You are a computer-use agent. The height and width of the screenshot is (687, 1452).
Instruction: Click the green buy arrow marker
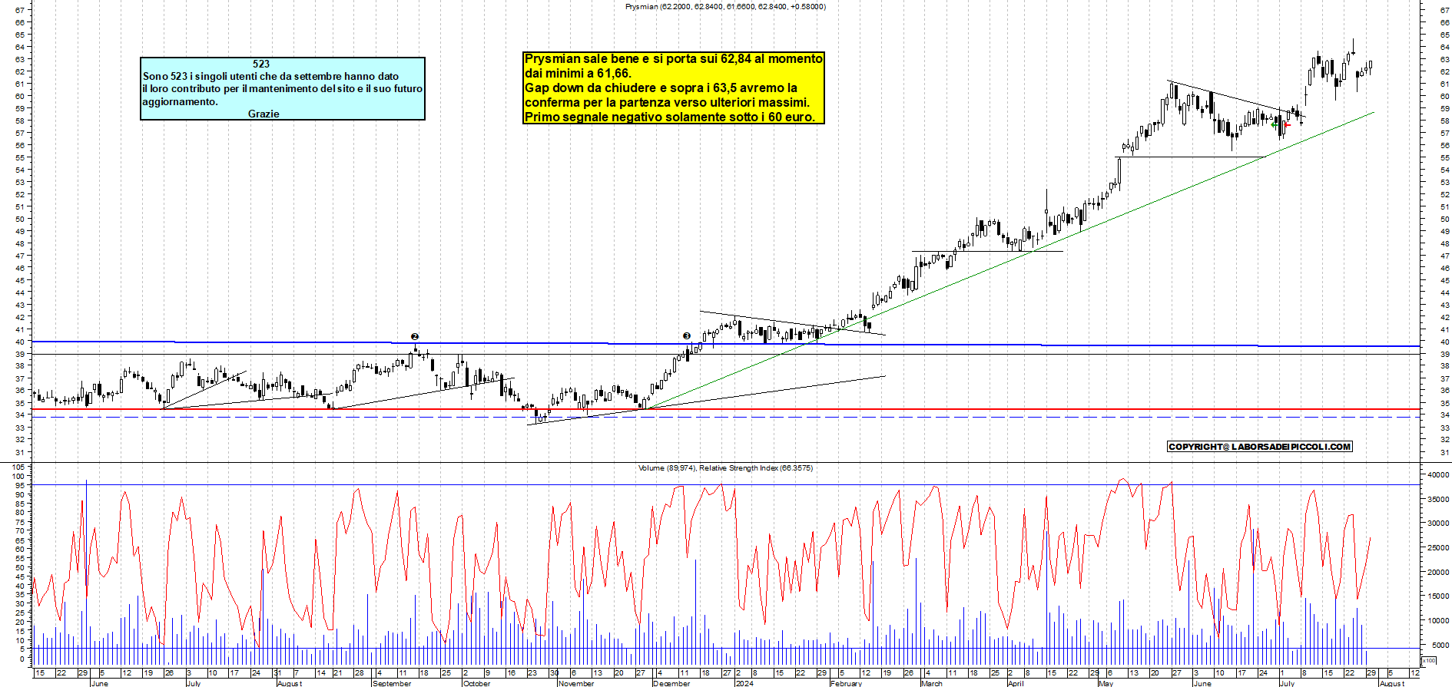coord(1275,124)
